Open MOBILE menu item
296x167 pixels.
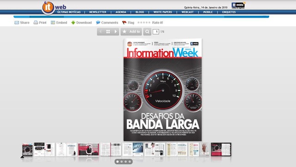coord(208,12)
